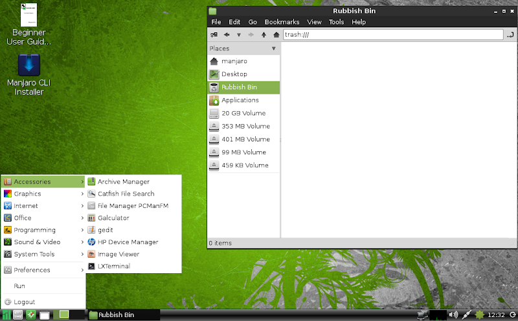518x321 pixels.
Task: Eject the 353 MB Volume
Action: click(214, 126)
